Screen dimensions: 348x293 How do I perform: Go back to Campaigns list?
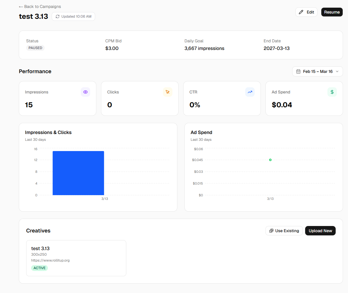40,6
